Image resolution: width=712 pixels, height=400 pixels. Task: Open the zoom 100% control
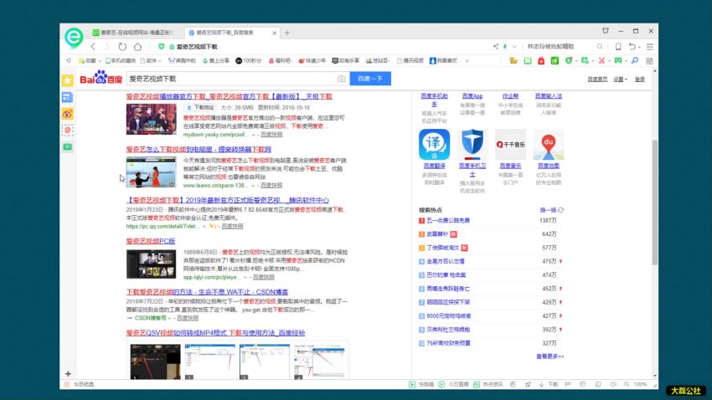(636, 384)
